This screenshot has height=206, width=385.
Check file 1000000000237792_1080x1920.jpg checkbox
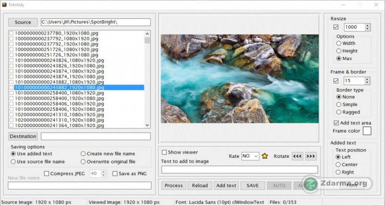11,39
